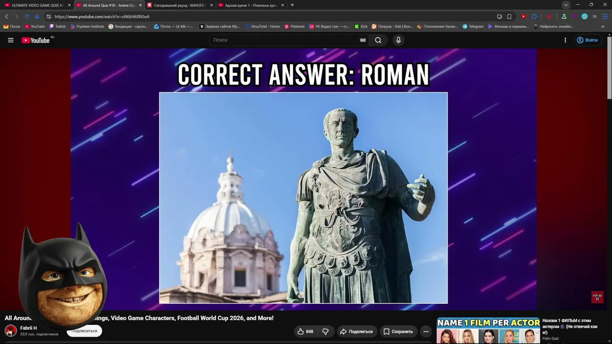Dislike the video
This screenshot has width=612, height=344.
click(x=326, y=332)
